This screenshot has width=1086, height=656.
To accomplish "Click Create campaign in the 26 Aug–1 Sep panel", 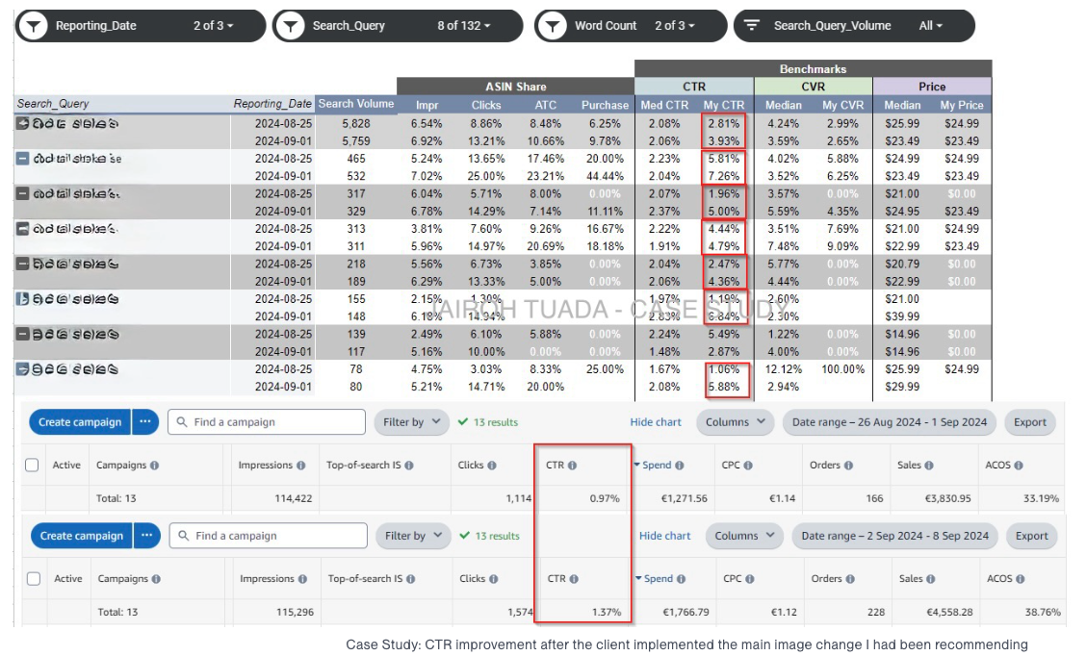I will click(80, 422).
